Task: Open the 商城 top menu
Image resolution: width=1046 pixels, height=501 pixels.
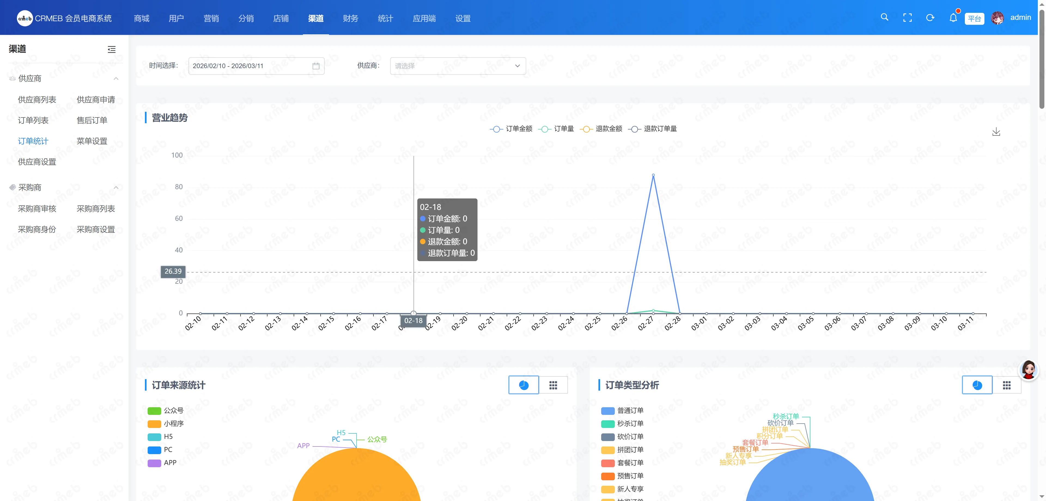Action: (142, 18)
